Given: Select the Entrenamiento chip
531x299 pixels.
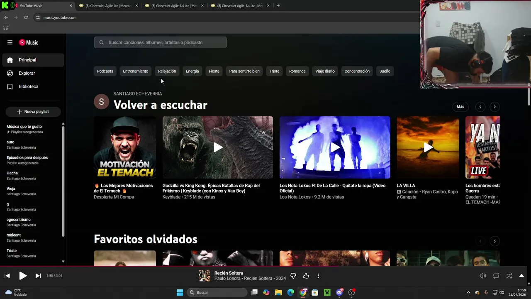Looking at the screenshot, I should click(x=136, y=71).
